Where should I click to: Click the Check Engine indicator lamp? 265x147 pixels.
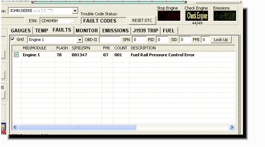pos(197,16)
